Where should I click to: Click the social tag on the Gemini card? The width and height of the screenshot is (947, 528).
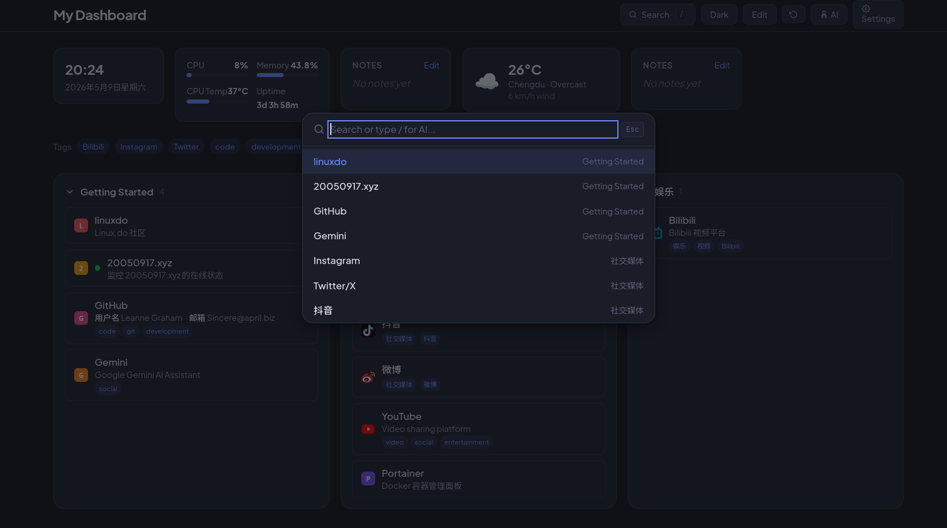(x=108, y=389)
